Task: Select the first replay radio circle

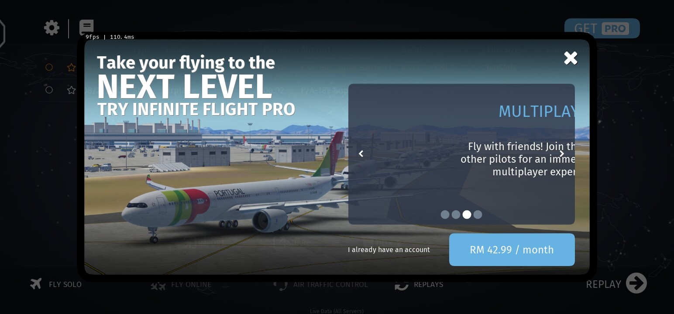Action: (x=49, y=67)
